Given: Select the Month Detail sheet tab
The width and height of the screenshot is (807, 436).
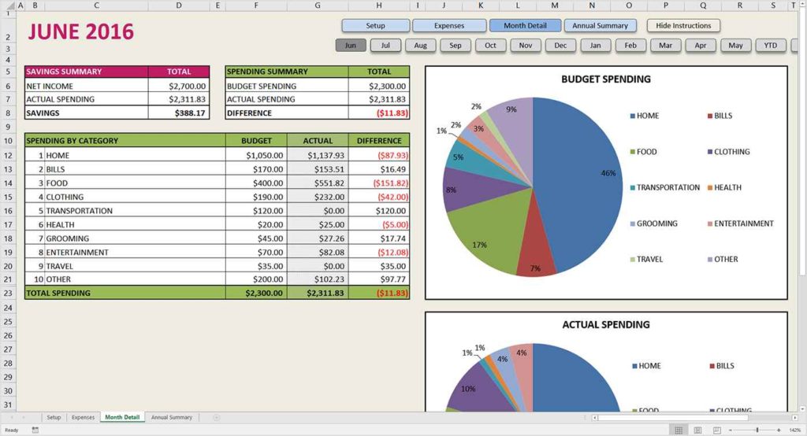Looking at the screenshot, I should pos(122,417).
